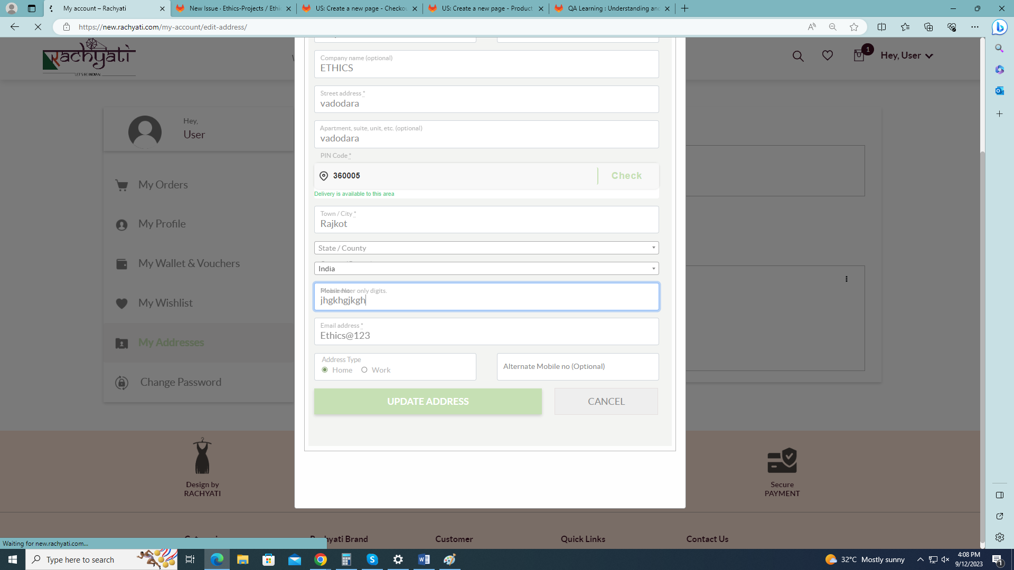
Task: Open the shopping cart icon with badge
Action: pyautogui.click(x=859, y=55)
